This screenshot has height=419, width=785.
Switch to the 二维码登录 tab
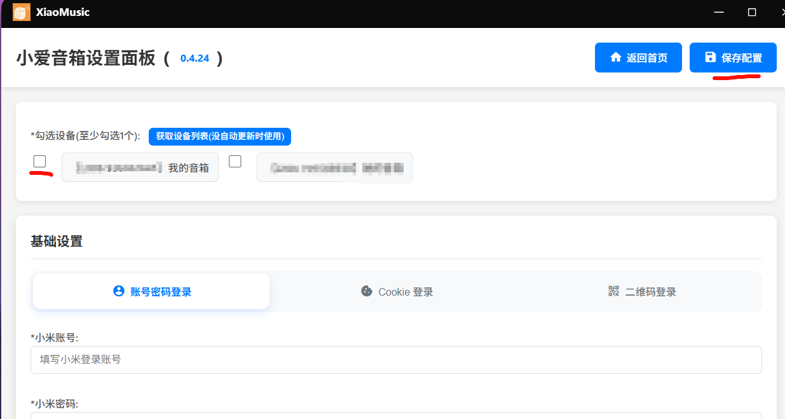[x=642, y=291]
